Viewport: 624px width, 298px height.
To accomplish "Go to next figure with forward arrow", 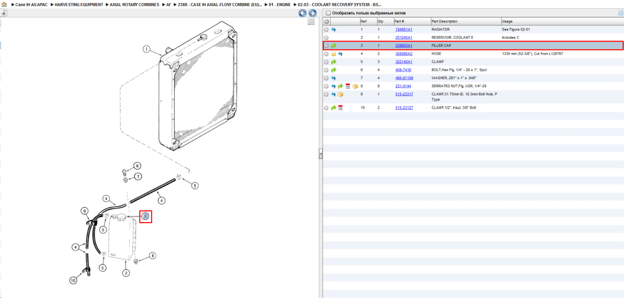I will (313, 13).
